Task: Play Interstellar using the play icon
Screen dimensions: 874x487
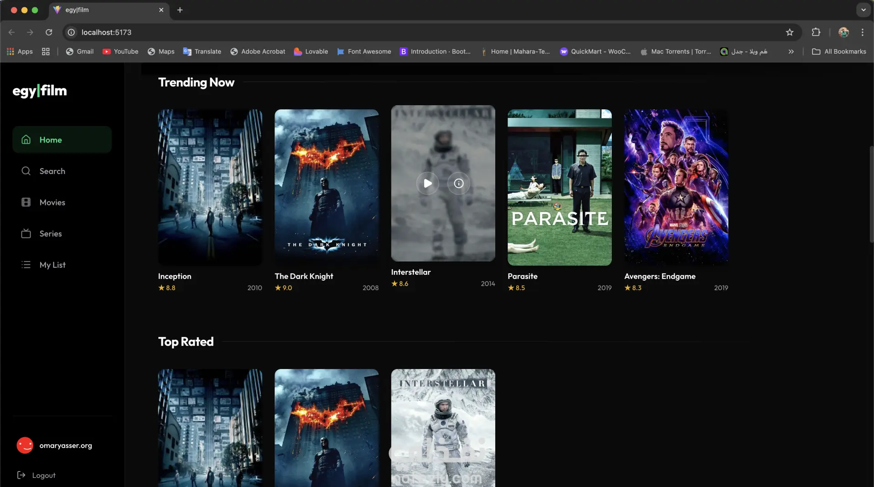Action: [x=427, y=183]
